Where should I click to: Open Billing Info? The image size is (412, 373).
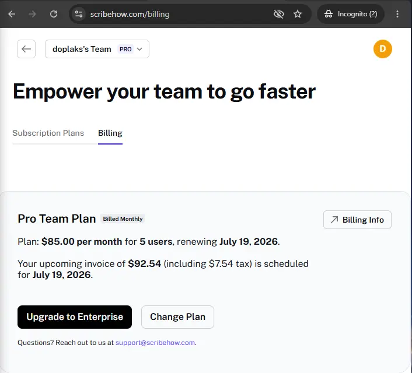click(357, 220)
